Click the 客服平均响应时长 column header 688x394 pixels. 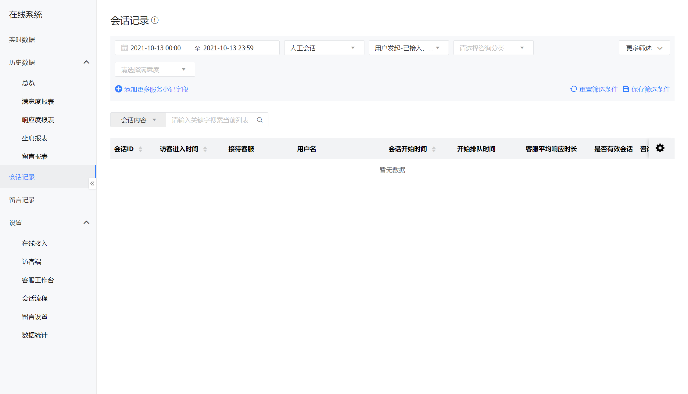click(551, 149)
